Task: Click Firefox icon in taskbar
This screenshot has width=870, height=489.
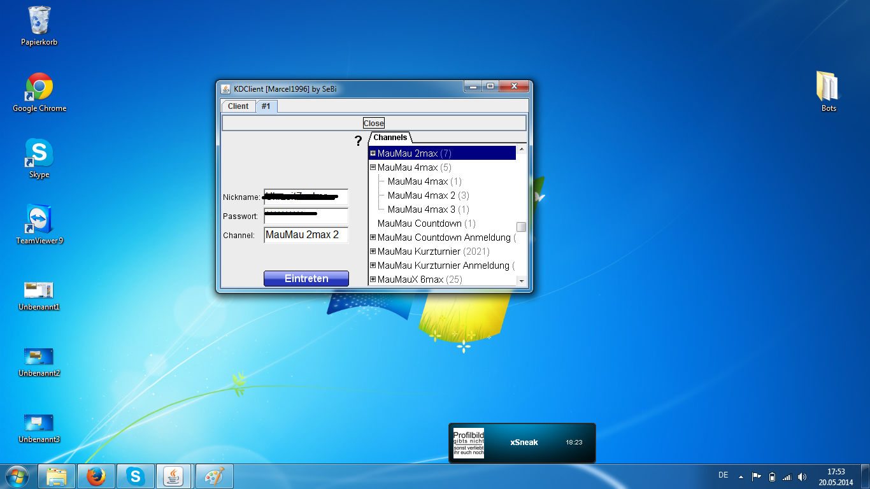Action: click(96, 476)
